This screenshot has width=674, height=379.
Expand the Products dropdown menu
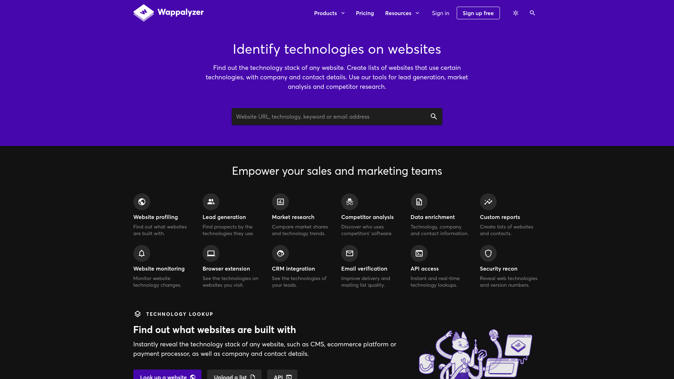pos(329,13)
